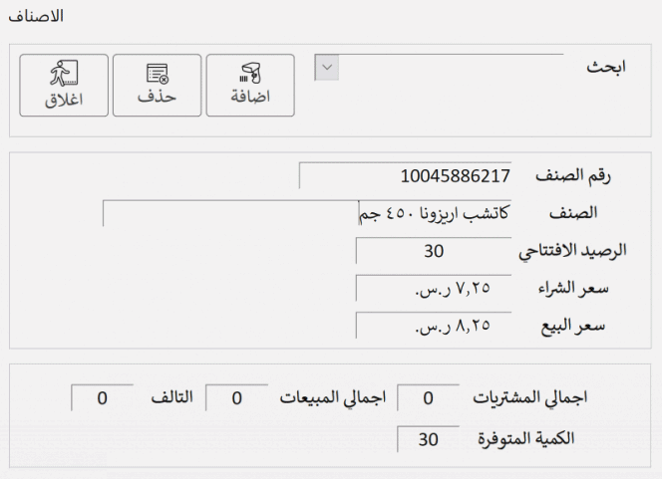Click the الصنف item name field
This screenshot has height=479, width=662.
point(307,213)
